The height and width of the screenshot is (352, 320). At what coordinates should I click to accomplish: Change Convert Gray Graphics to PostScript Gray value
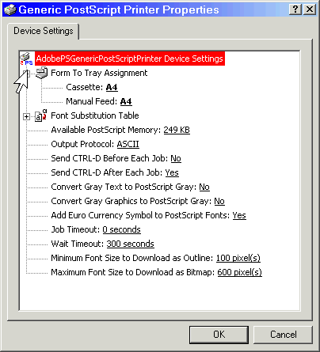pos(219,201)
